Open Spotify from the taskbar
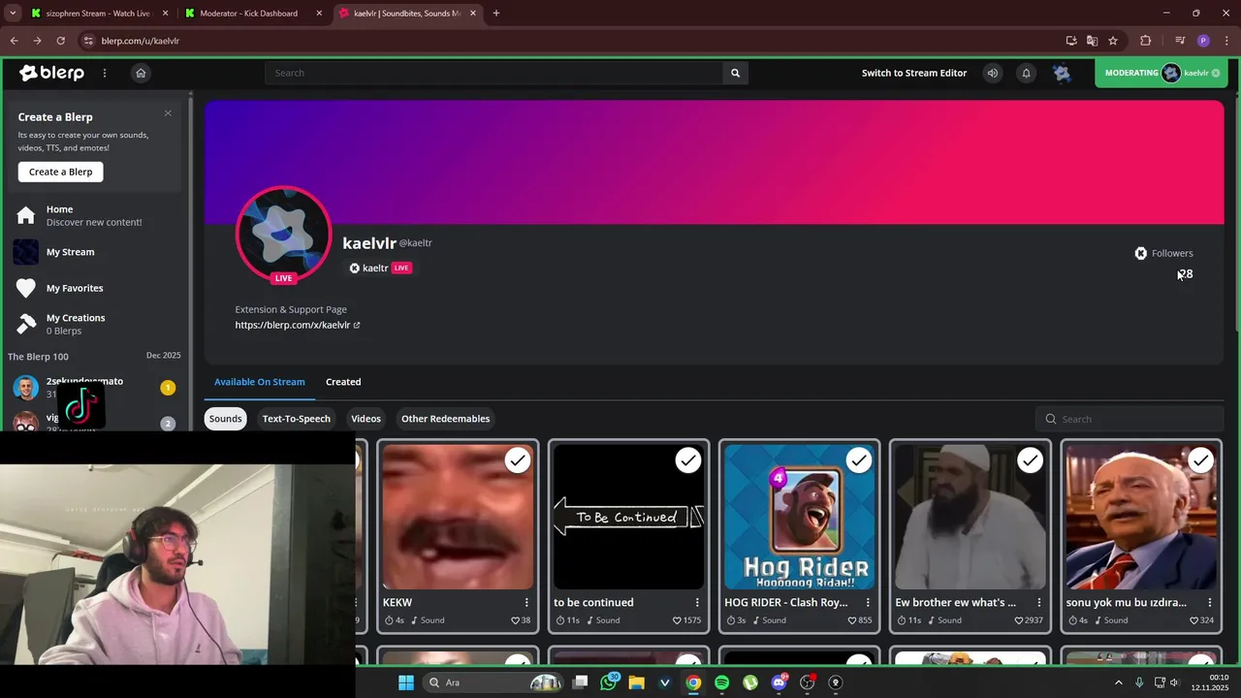 721,682
